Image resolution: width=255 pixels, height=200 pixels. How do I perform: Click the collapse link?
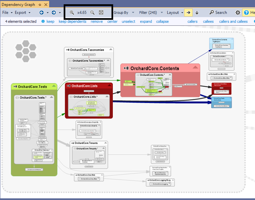pyautogui.click(x=162, y=21)
